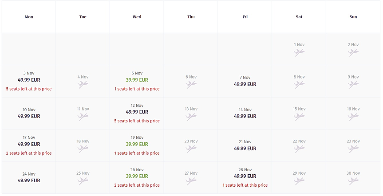Select the 24 Nov flight at 49.99 EUR
Screen dimensions: 383x196
click(x=29, y=180)
